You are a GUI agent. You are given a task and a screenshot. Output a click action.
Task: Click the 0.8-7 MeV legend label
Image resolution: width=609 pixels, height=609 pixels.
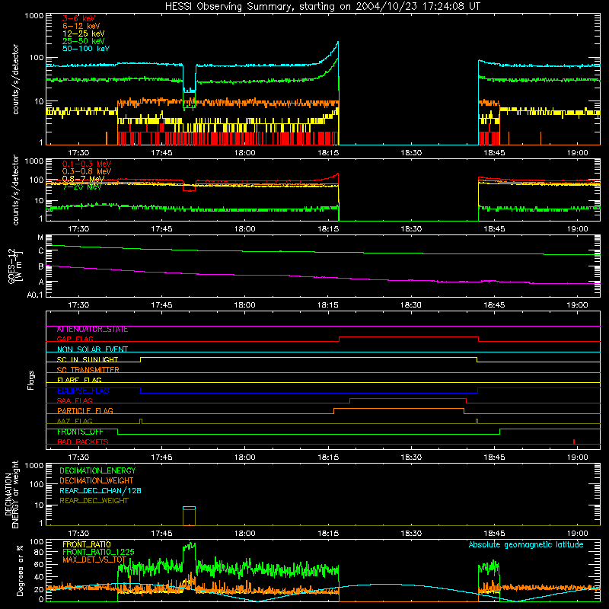[84, 179]
